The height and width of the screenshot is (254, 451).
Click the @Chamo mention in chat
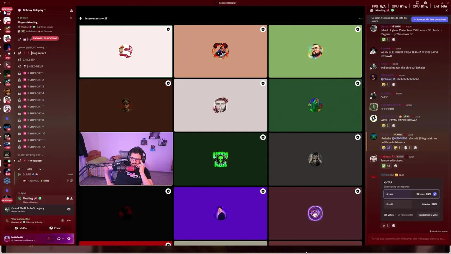pyautogui.click(x=388, y=79)
